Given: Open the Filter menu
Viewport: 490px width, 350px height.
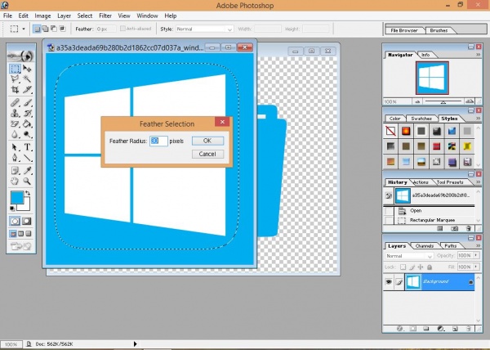Looking at the screenshot, I should (x=105, y=16).
